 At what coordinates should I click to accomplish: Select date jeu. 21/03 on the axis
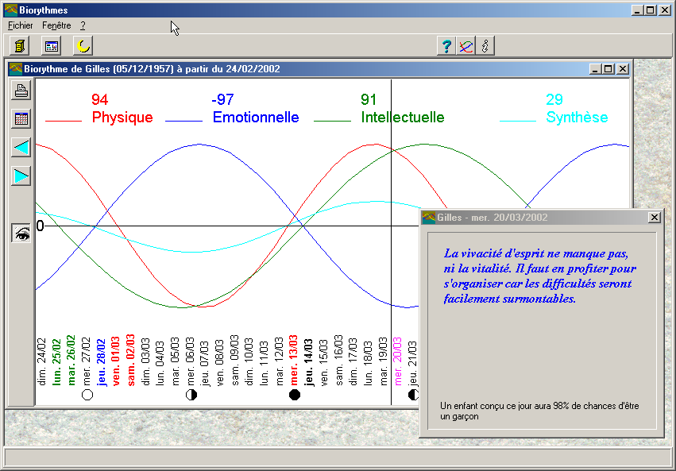[413, 363]
